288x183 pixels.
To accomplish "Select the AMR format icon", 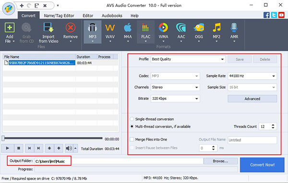I will point(234,28).
